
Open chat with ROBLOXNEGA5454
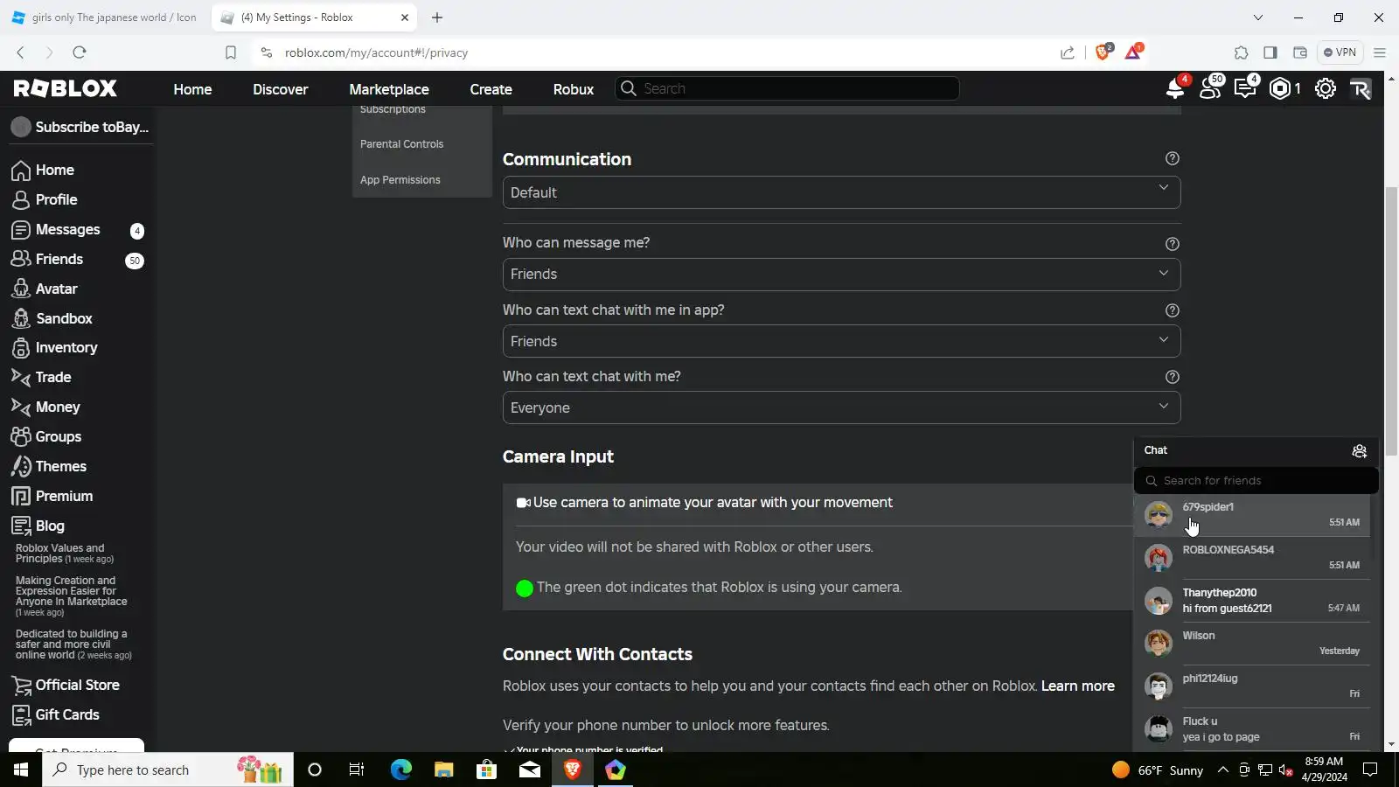pos(1252,558)
